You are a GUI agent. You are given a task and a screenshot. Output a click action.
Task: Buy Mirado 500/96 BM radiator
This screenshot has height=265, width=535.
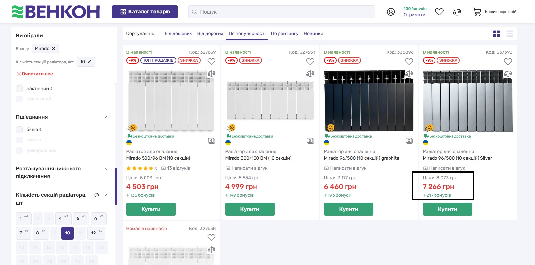[x=151, y=209]
